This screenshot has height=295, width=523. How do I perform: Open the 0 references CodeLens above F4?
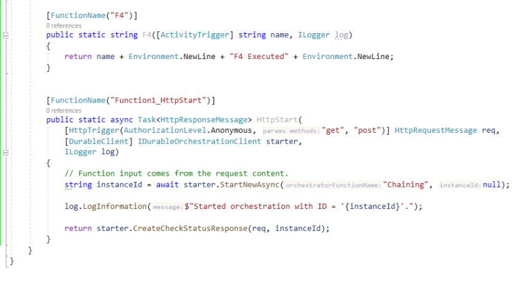coord(64,26)
